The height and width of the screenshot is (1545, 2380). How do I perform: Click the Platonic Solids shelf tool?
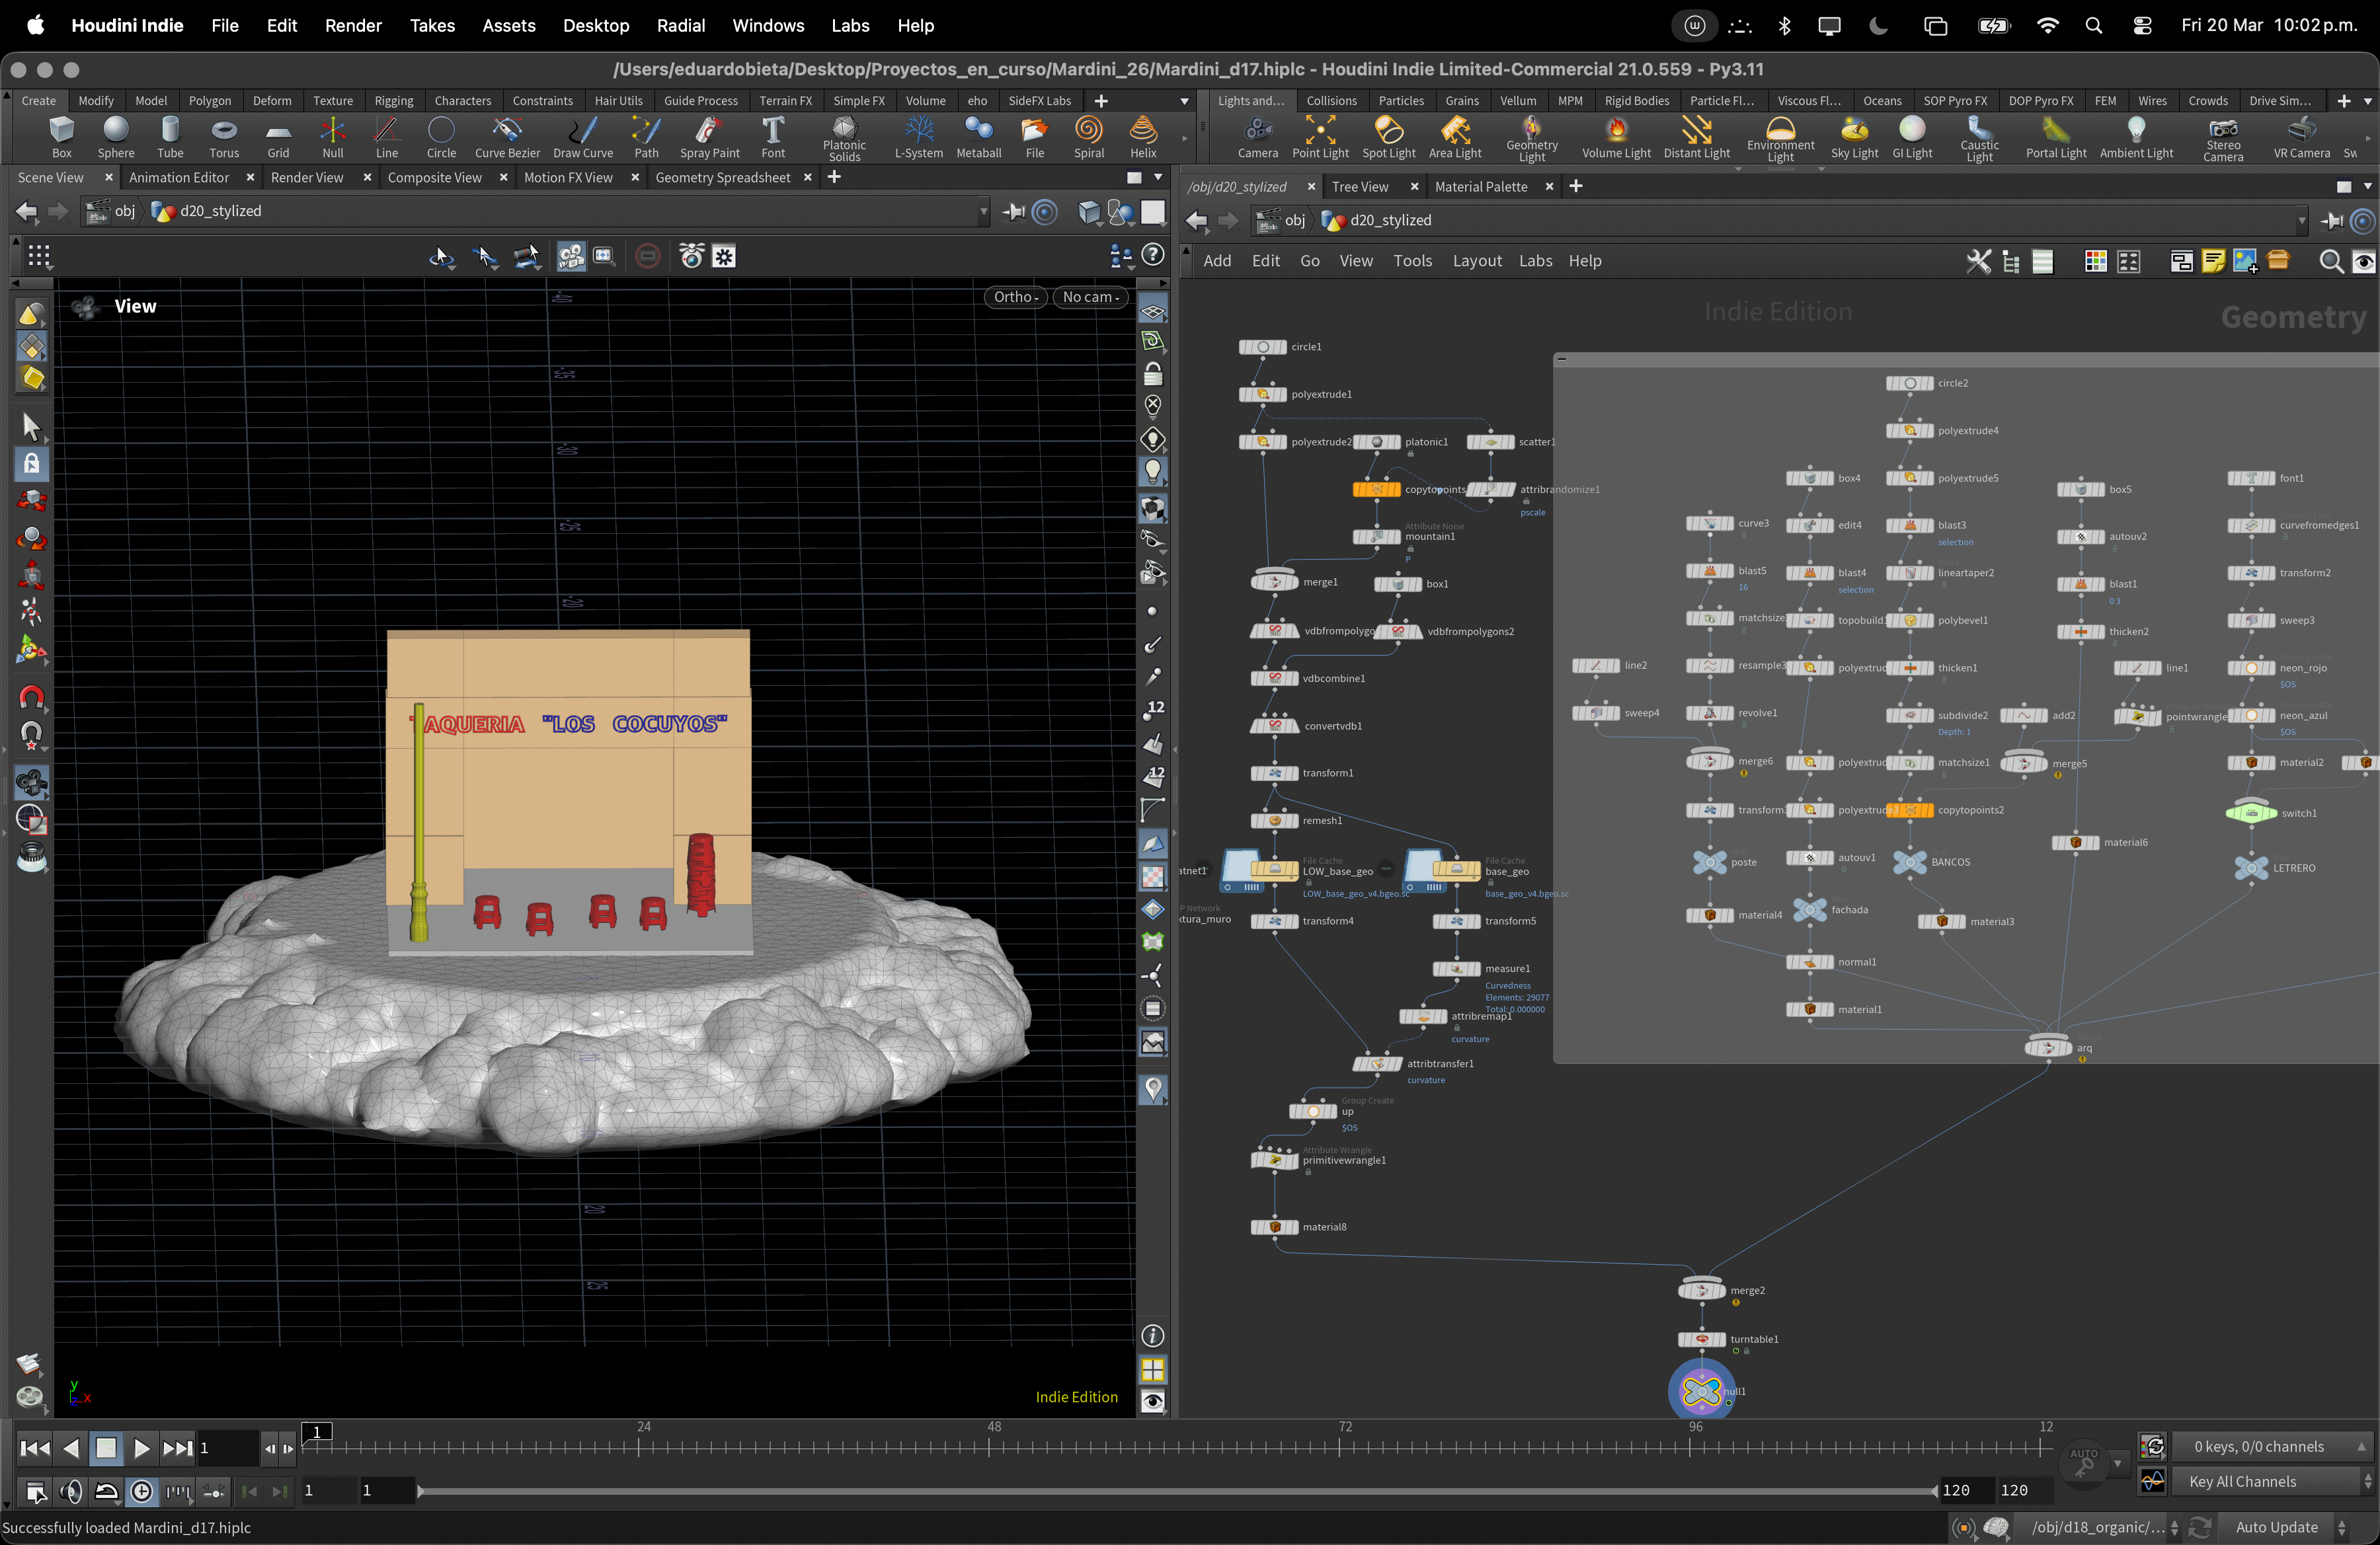(x=844, y=136)
